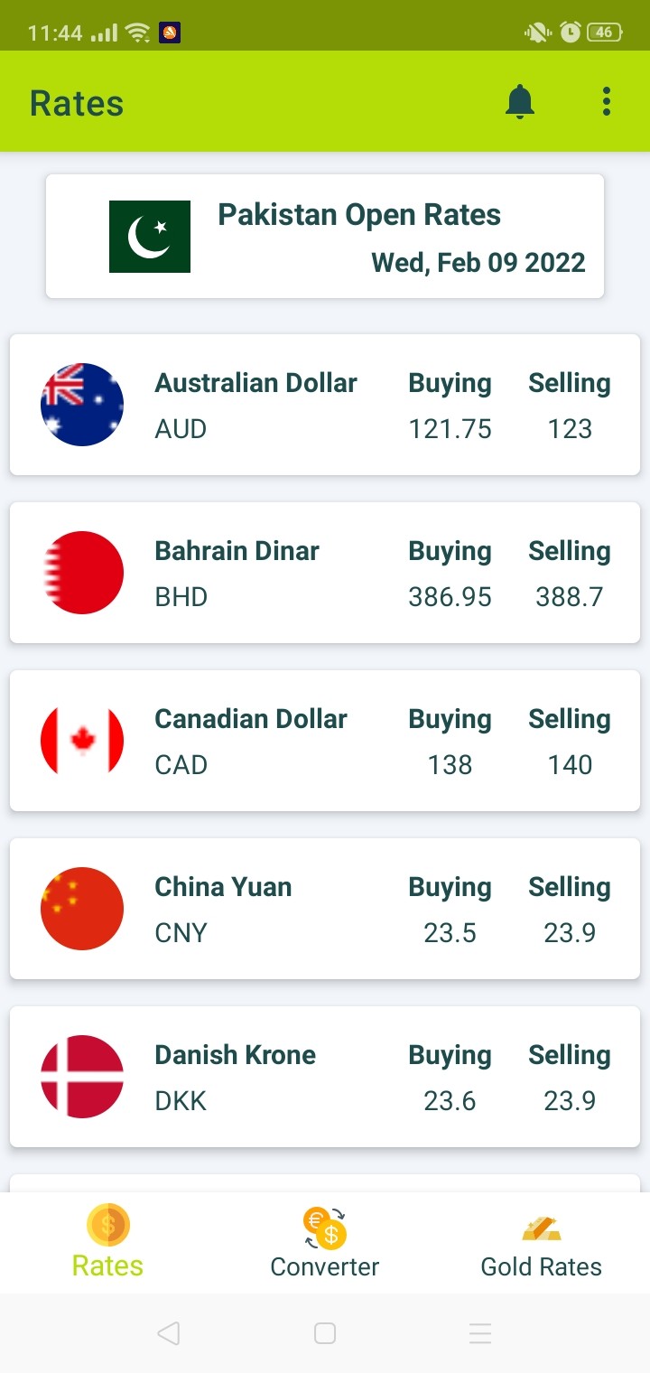Open the Danish Krone DKK code label
The image size is (650, 1373).
tap(181, 1101)
